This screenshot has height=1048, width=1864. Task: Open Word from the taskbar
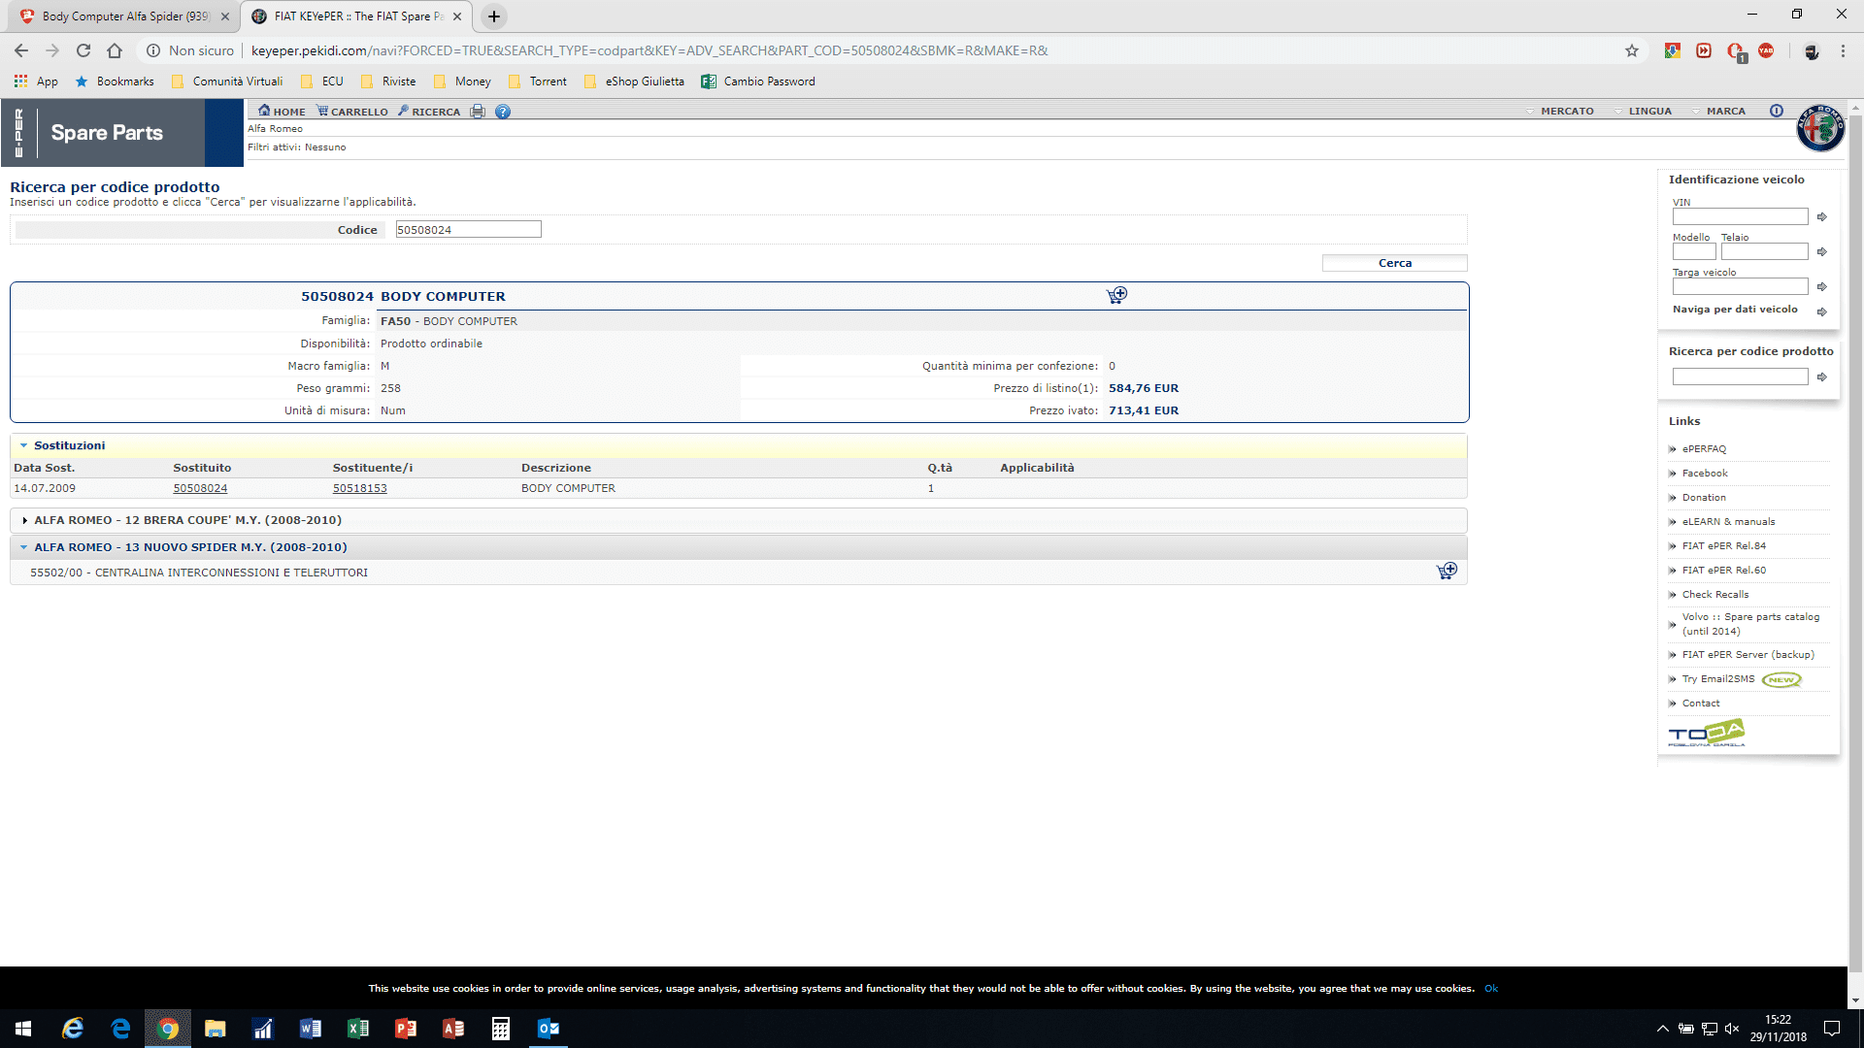click(x=310, y=1029)
